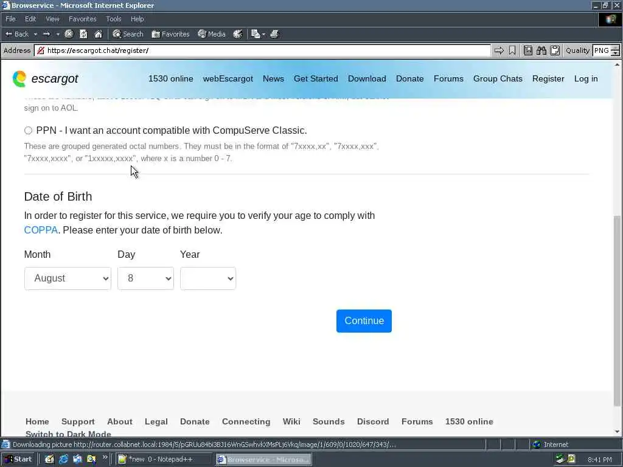Open the Windows Start menu

click(x=18, y=460)
